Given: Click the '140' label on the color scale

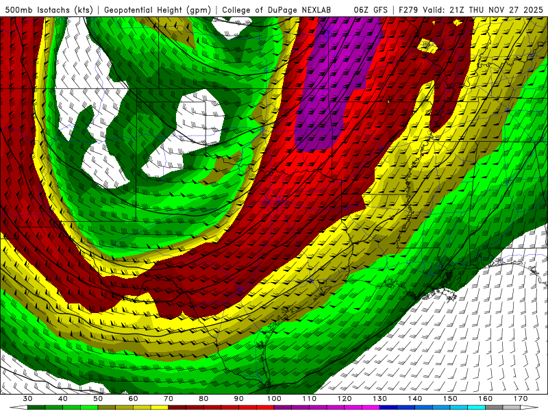Looking at the screenshot, I should tap(415, 399).
